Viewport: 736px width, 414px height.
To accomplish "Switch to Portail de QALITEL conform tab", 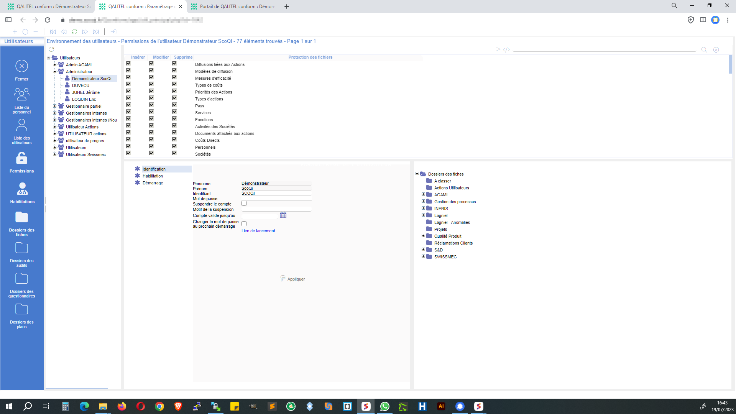I will [233, 7].
